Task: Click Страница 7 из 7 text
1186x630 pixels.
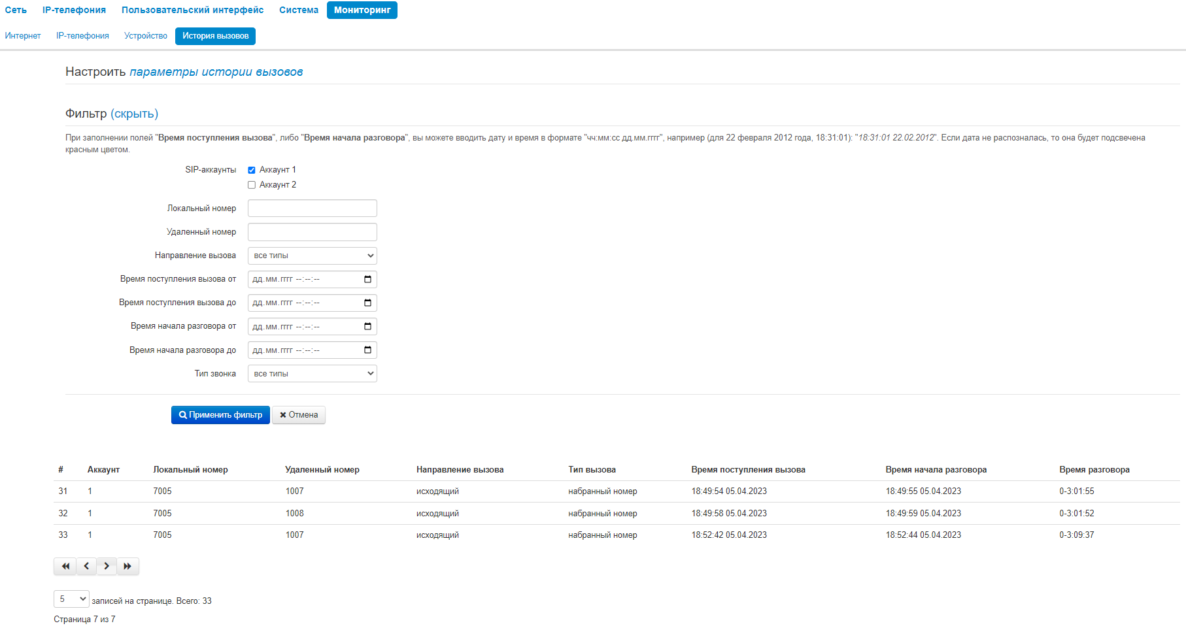Action: coord(84,620)
